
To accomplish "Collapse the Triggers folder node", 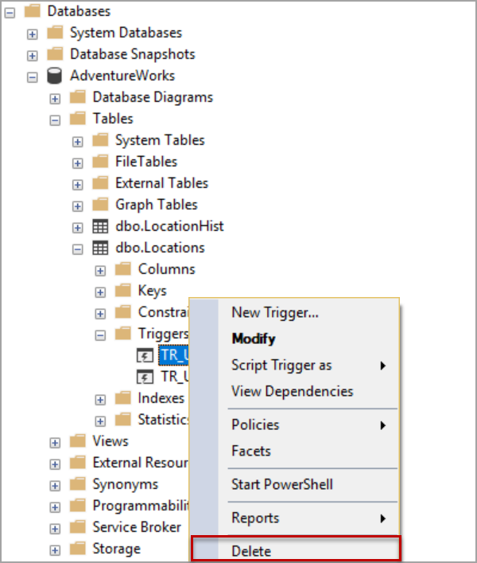I will [x=100, y=334].
